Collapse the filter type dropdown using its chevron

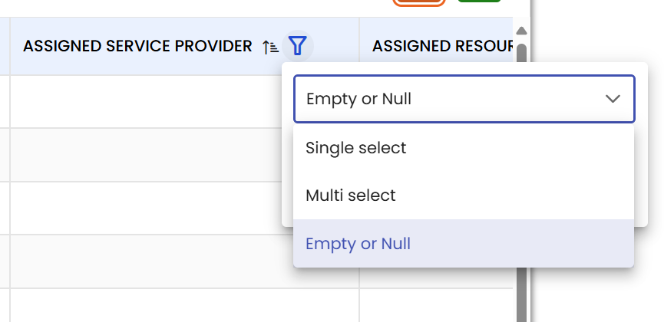(x=613, y=99)
